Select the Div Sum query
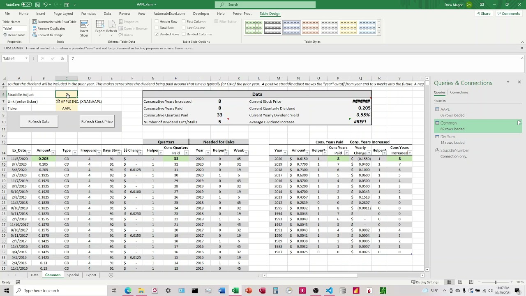The image size is (526, 296). pos(478,139)
